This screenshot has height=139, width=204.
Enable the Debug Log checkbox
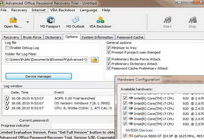7,48
